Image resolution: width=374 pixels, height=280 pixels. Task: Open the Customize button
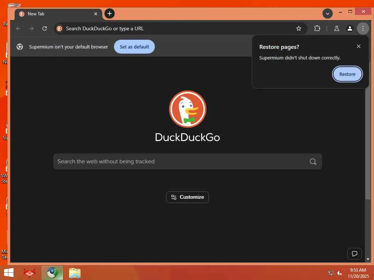point(187,197)
